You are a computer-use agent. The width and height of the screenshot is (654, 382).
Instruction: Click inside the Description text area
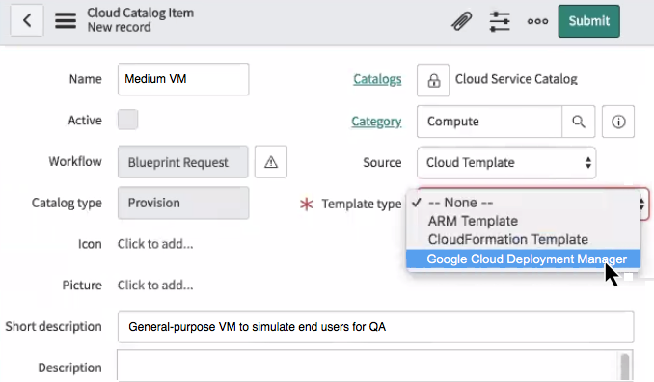point(368,366)
